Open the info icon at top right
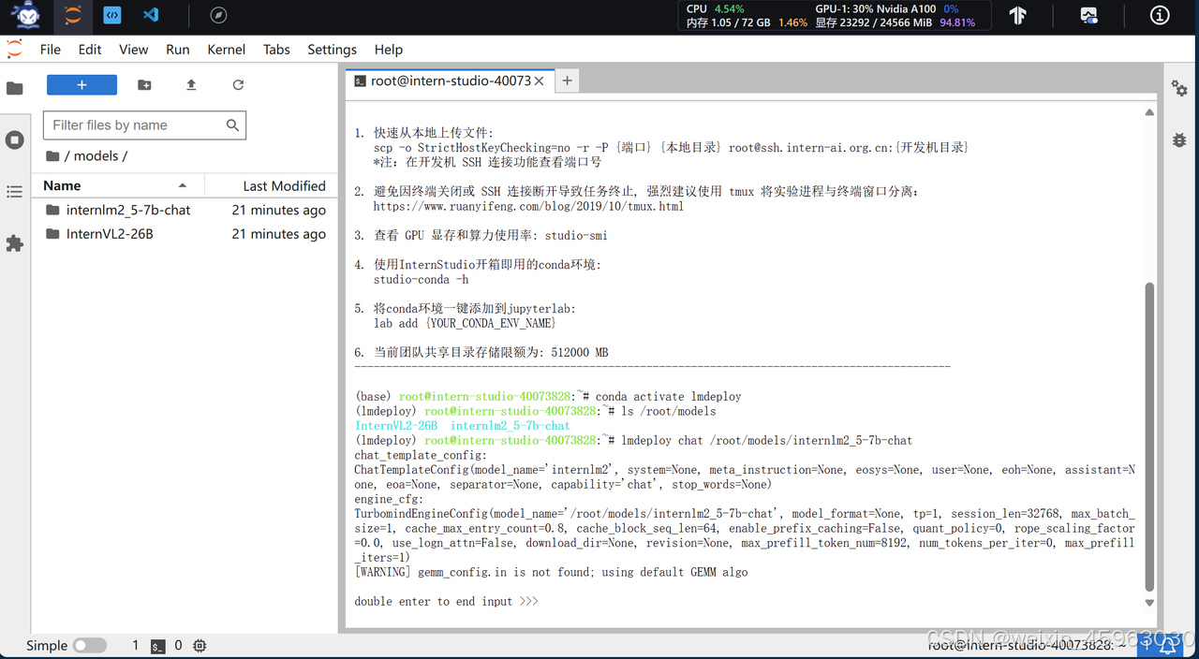 (x=1160, y=16)
